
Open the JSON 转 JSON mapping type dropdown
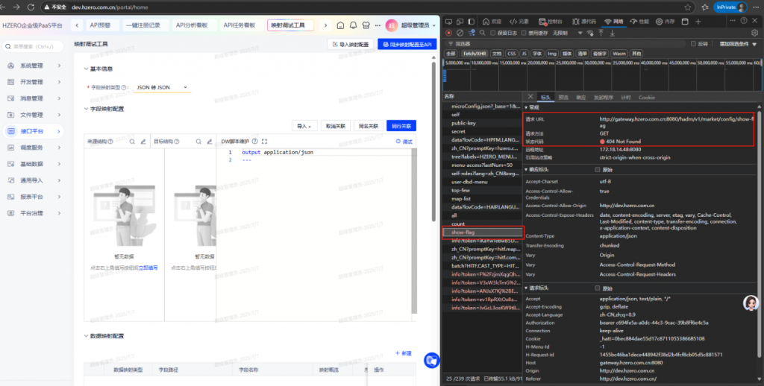click(162, 87)
